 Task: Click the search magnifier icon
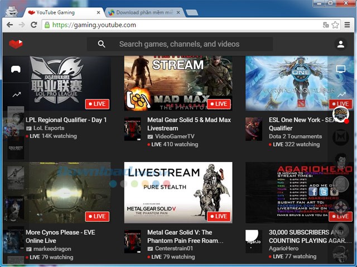coord(102,44)
